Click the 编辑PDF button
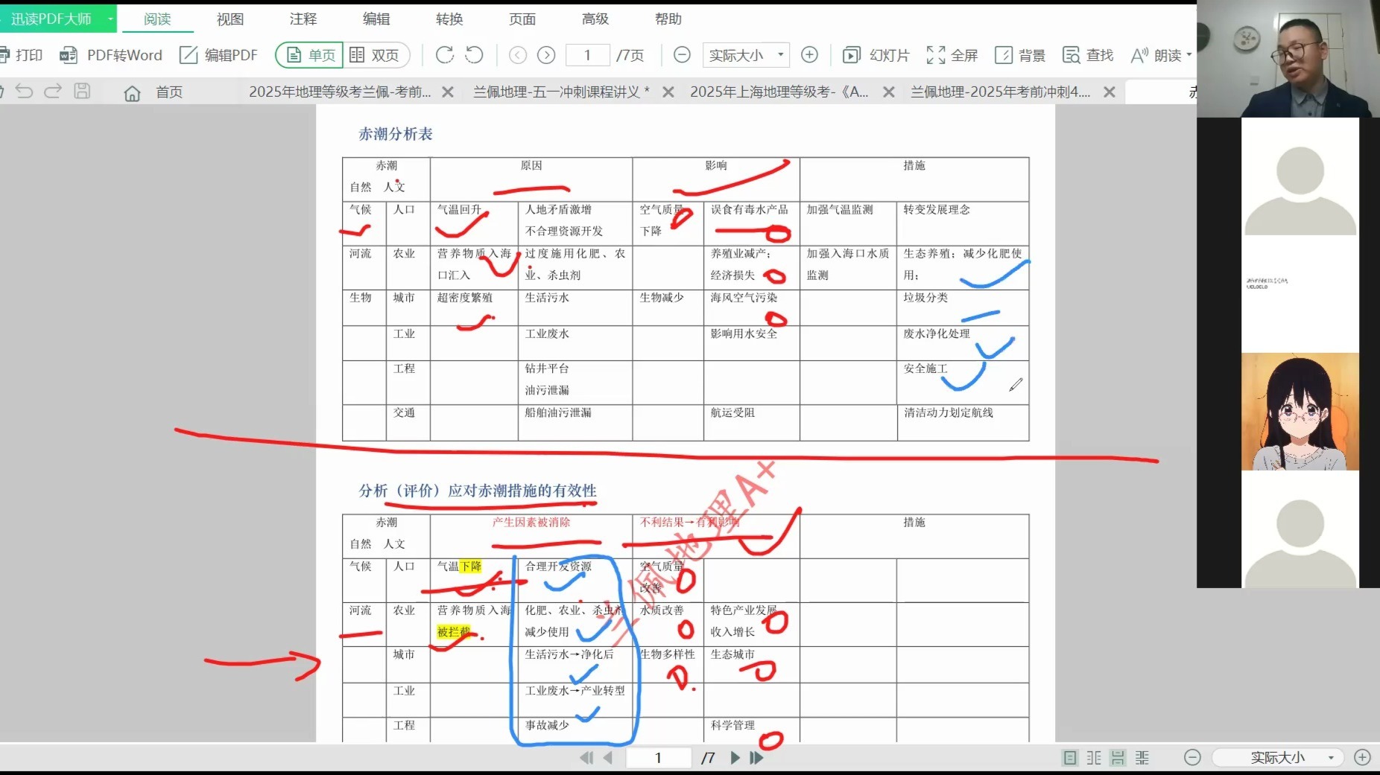 218,55
